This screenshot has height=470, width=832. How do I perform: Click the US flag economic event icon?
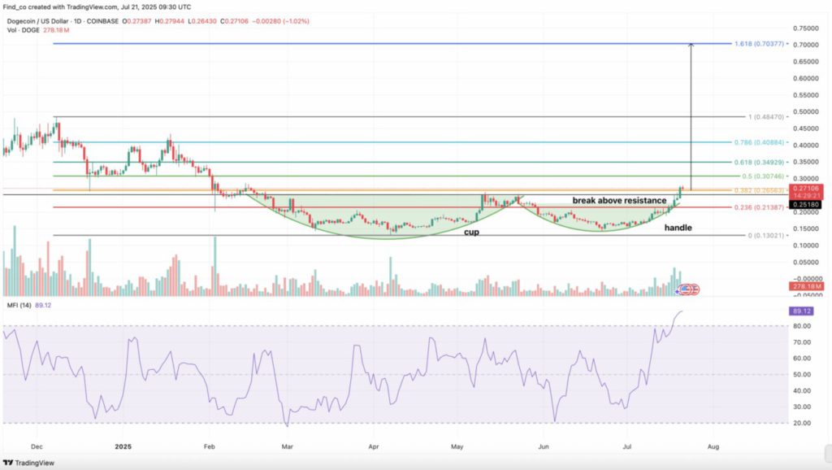(x=685, y=289)
